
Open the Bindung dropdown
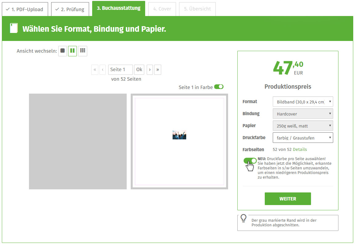[303, 114]
